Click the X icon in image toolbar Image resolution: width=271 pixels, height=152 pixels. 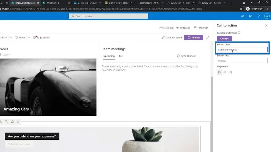tap(18, 122)
